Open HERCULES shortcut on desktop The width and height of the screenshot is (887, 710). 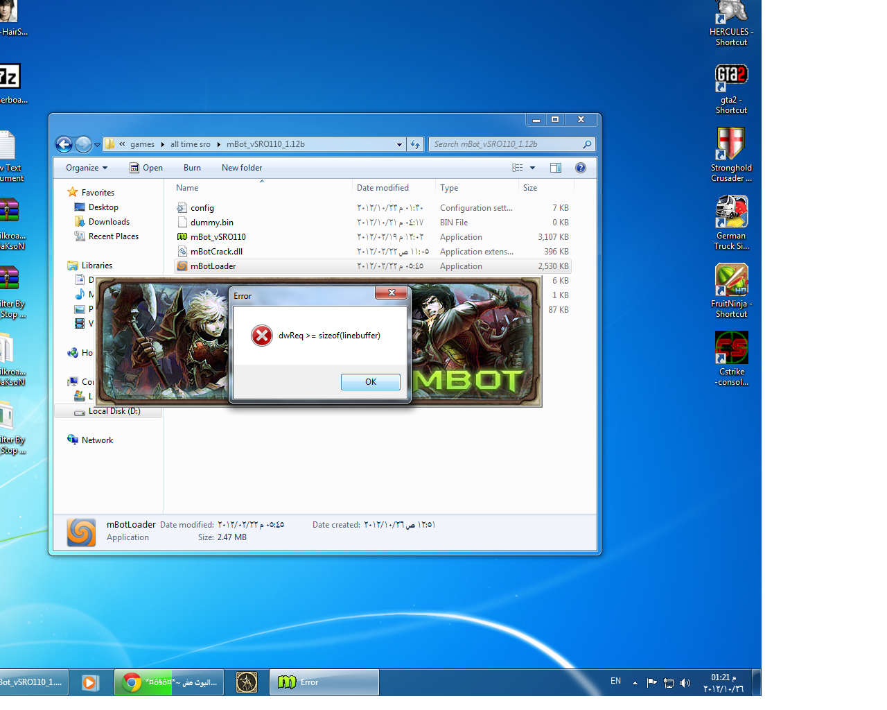731,24
